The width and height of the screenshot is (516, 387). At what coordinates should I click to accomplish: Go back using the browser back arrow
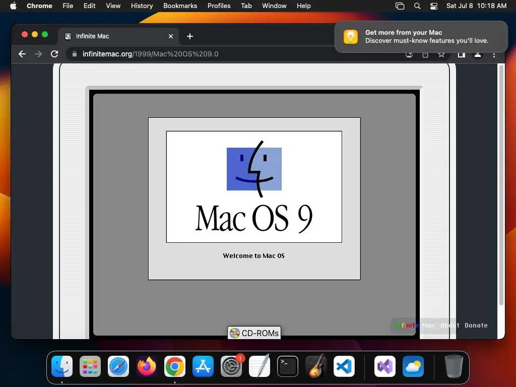(x=22, y=54)
